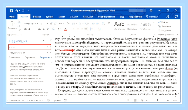Image resolution: width=188 pixels, height=110 pixels.
Task: Open the Файл tab
Action: [x=12, y=17]
